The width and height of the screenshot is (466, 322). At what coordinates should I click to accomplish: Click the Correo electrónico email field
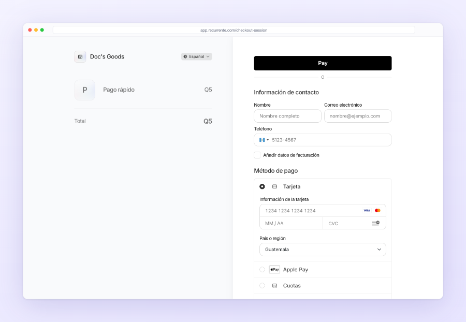358,116
